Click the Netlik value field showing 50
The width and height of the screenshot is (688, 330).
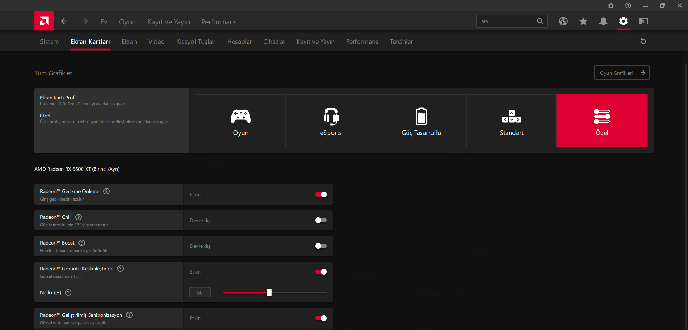200,292
